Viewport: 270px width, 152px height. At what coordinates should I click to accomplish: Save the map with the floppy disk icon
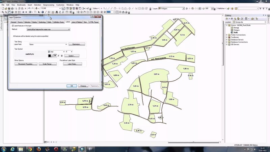tap(9, 8)
